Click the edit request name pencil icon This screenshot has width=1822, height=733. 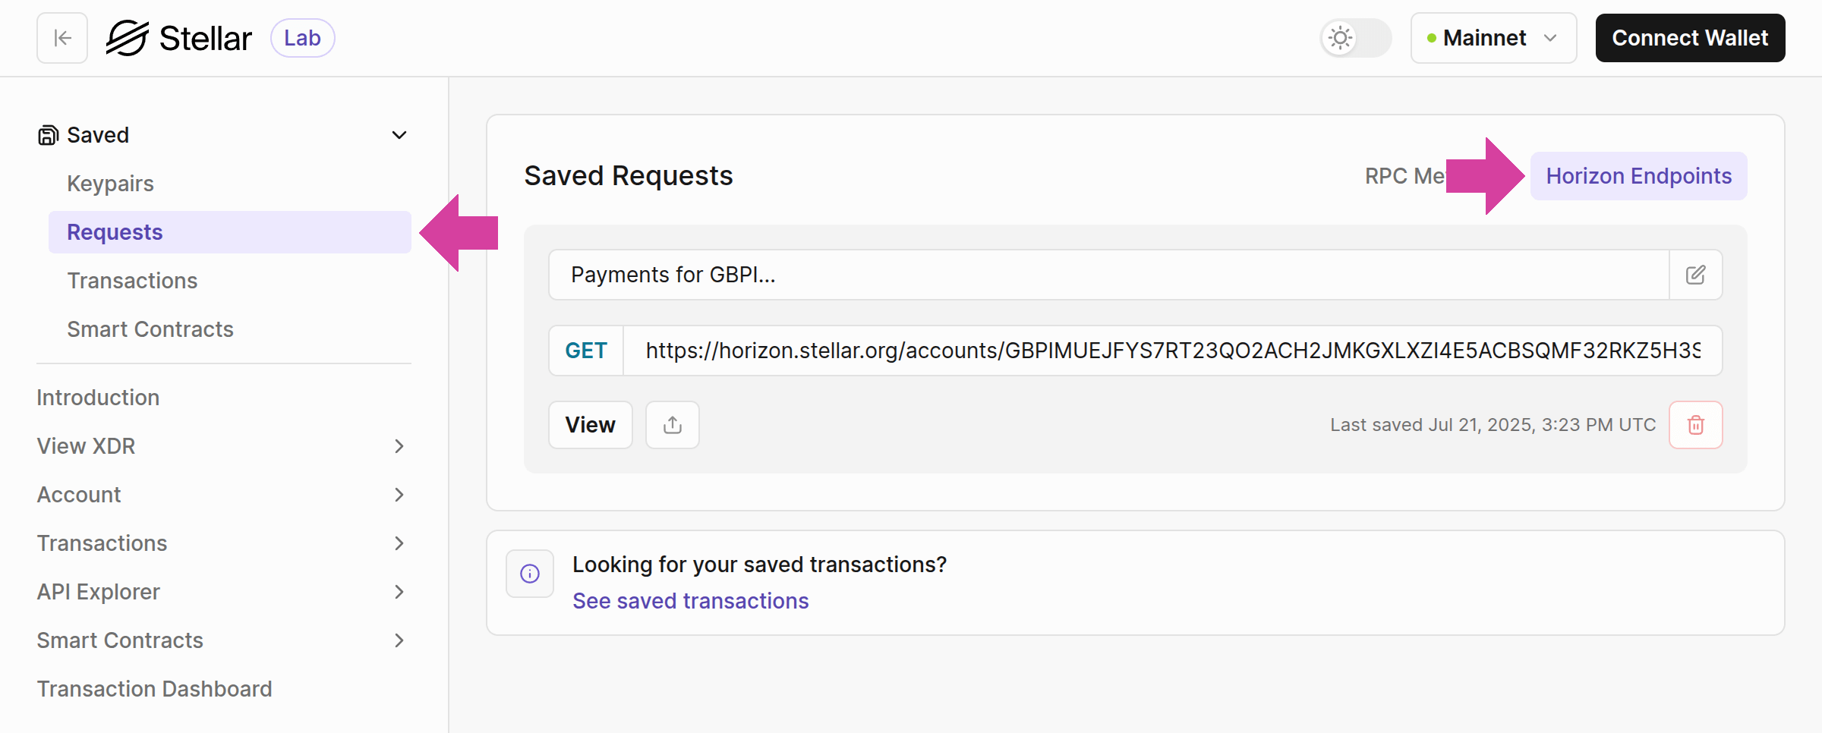(1695, 275)
